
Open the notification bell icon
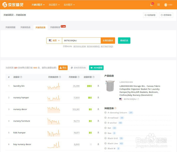[x=152, y=5]
